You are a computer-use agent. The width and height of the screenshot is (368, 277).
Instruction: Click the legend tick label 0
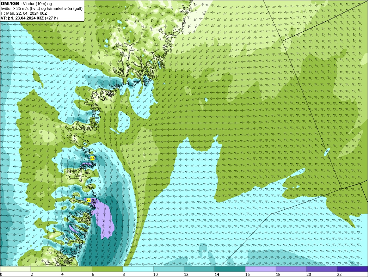click(1, 275)
